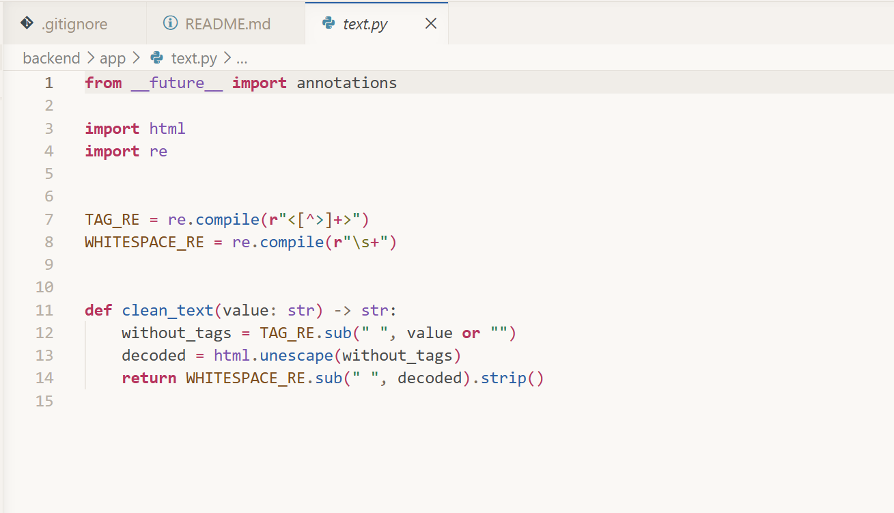This screenshot has height=513, width=894.
Task: Open the text.py breadcrumb file list
Action: coord(194,58)
